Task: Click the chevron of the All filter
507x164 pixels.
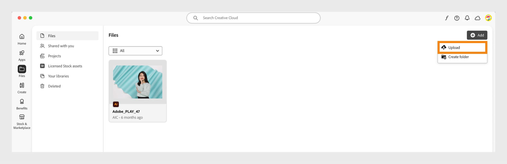Action: 157,51
